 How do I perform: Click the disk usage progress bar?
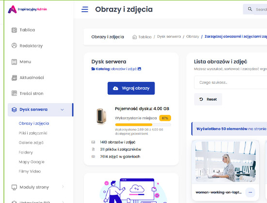(143, 125)
